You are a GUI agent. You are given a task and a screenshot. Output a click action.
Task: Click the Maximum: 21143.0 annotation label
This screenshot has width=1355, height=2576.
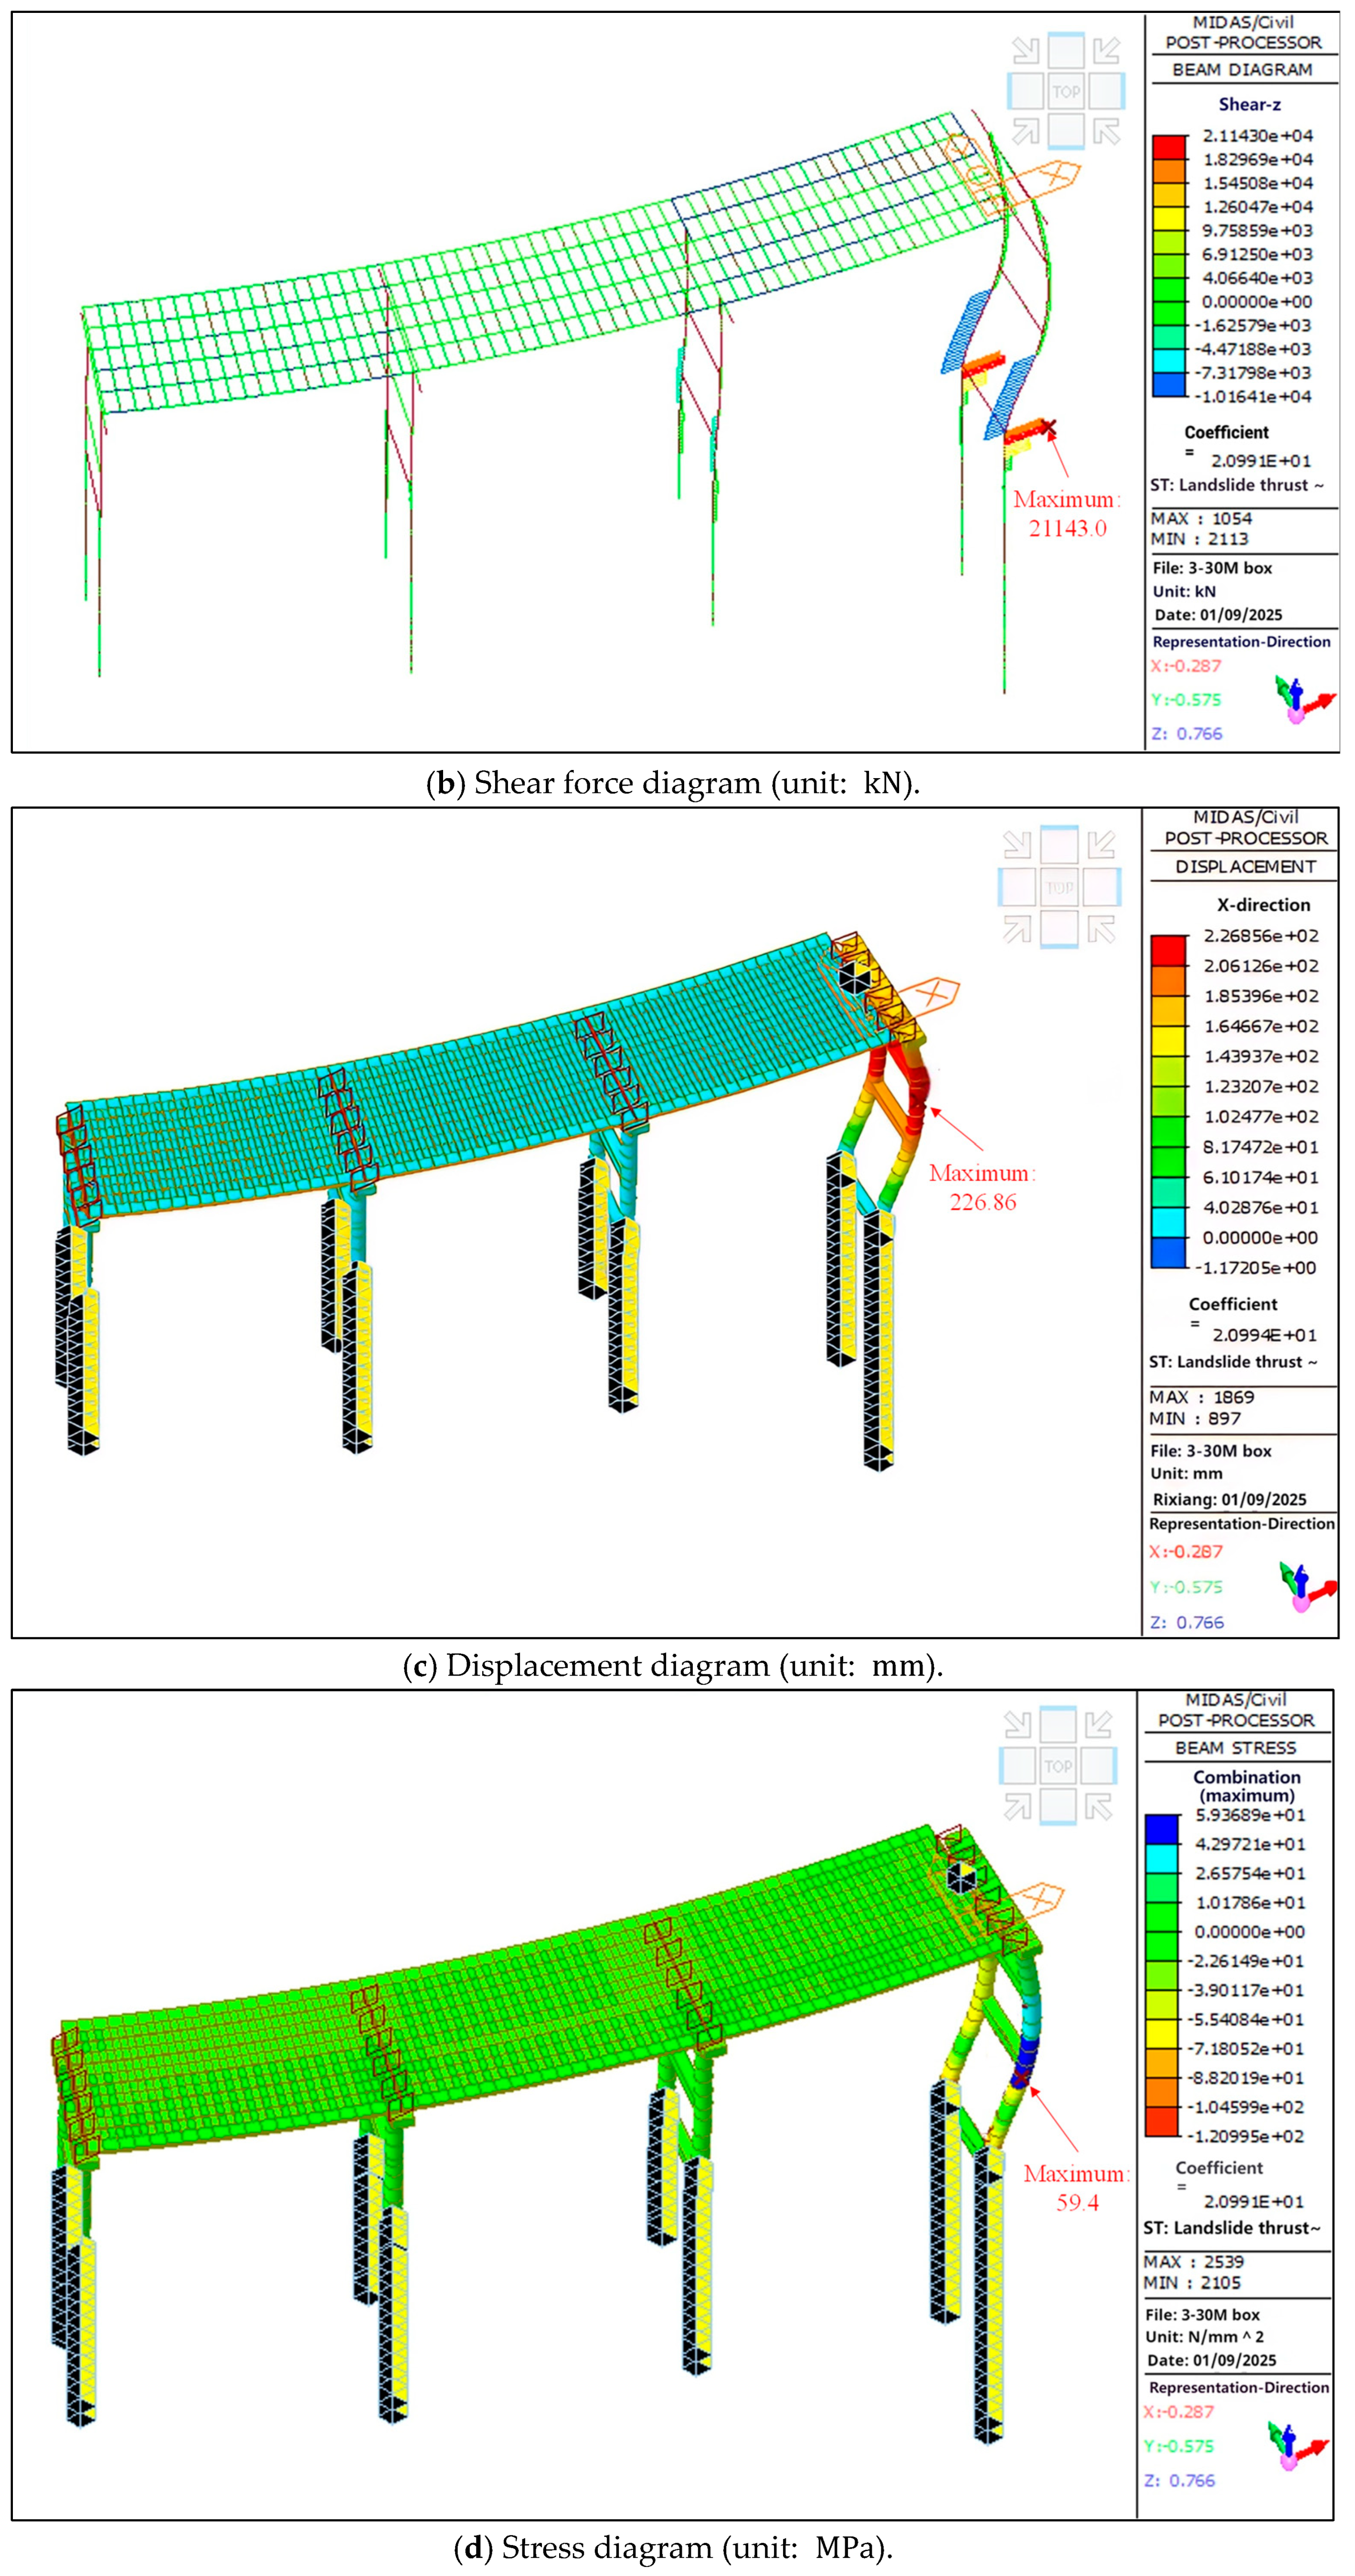point(1067,514)
